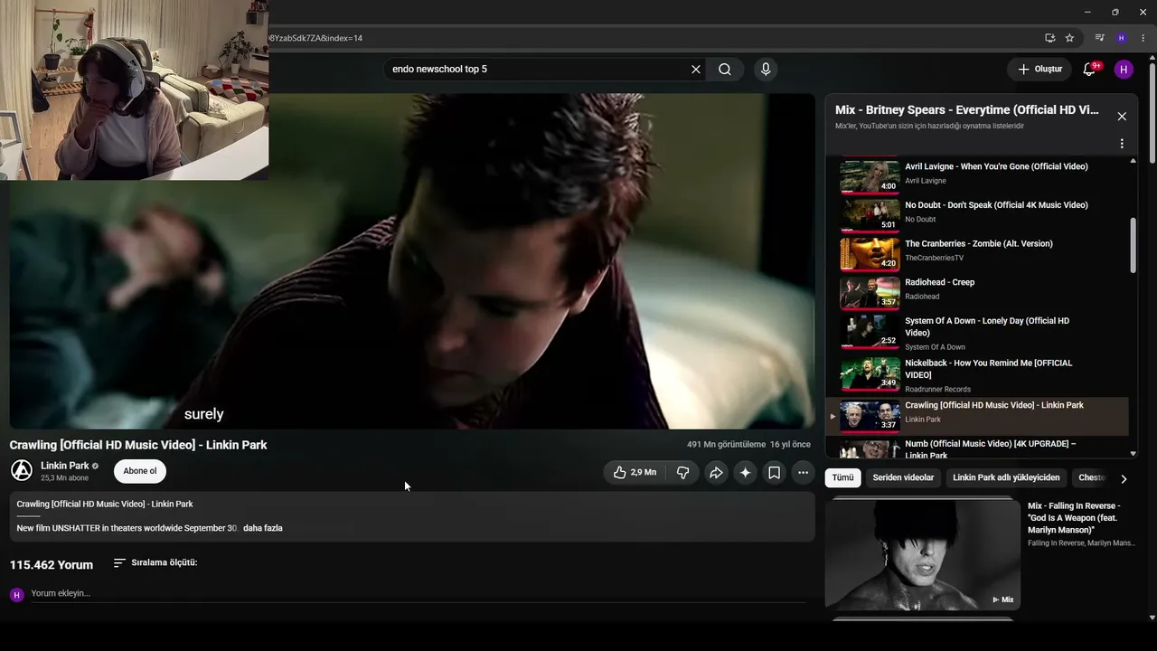
Task: Open the Mix playlist options menu
Action: [1122, 144]
